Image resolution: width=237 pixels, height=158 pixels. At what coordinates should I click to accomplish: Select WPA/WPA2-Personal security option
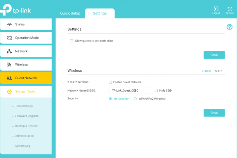(135, 99)
